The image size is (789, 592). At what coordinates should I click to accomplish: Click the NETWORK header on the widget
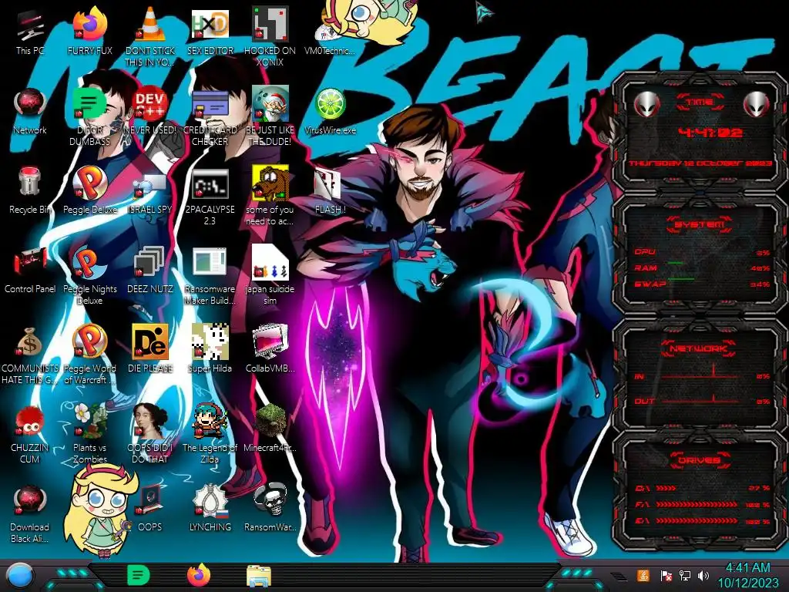click(700, 348)
